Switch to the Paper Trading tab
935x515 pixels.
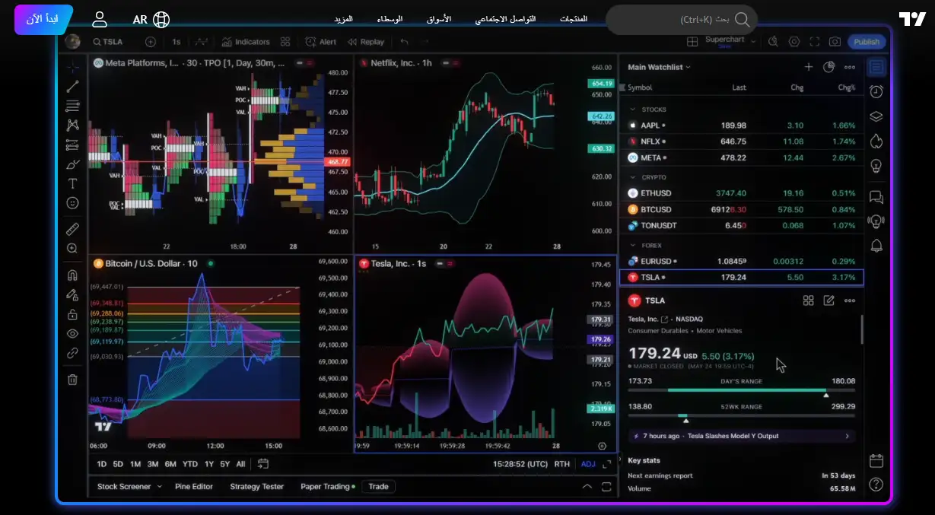tap(328, 487)
